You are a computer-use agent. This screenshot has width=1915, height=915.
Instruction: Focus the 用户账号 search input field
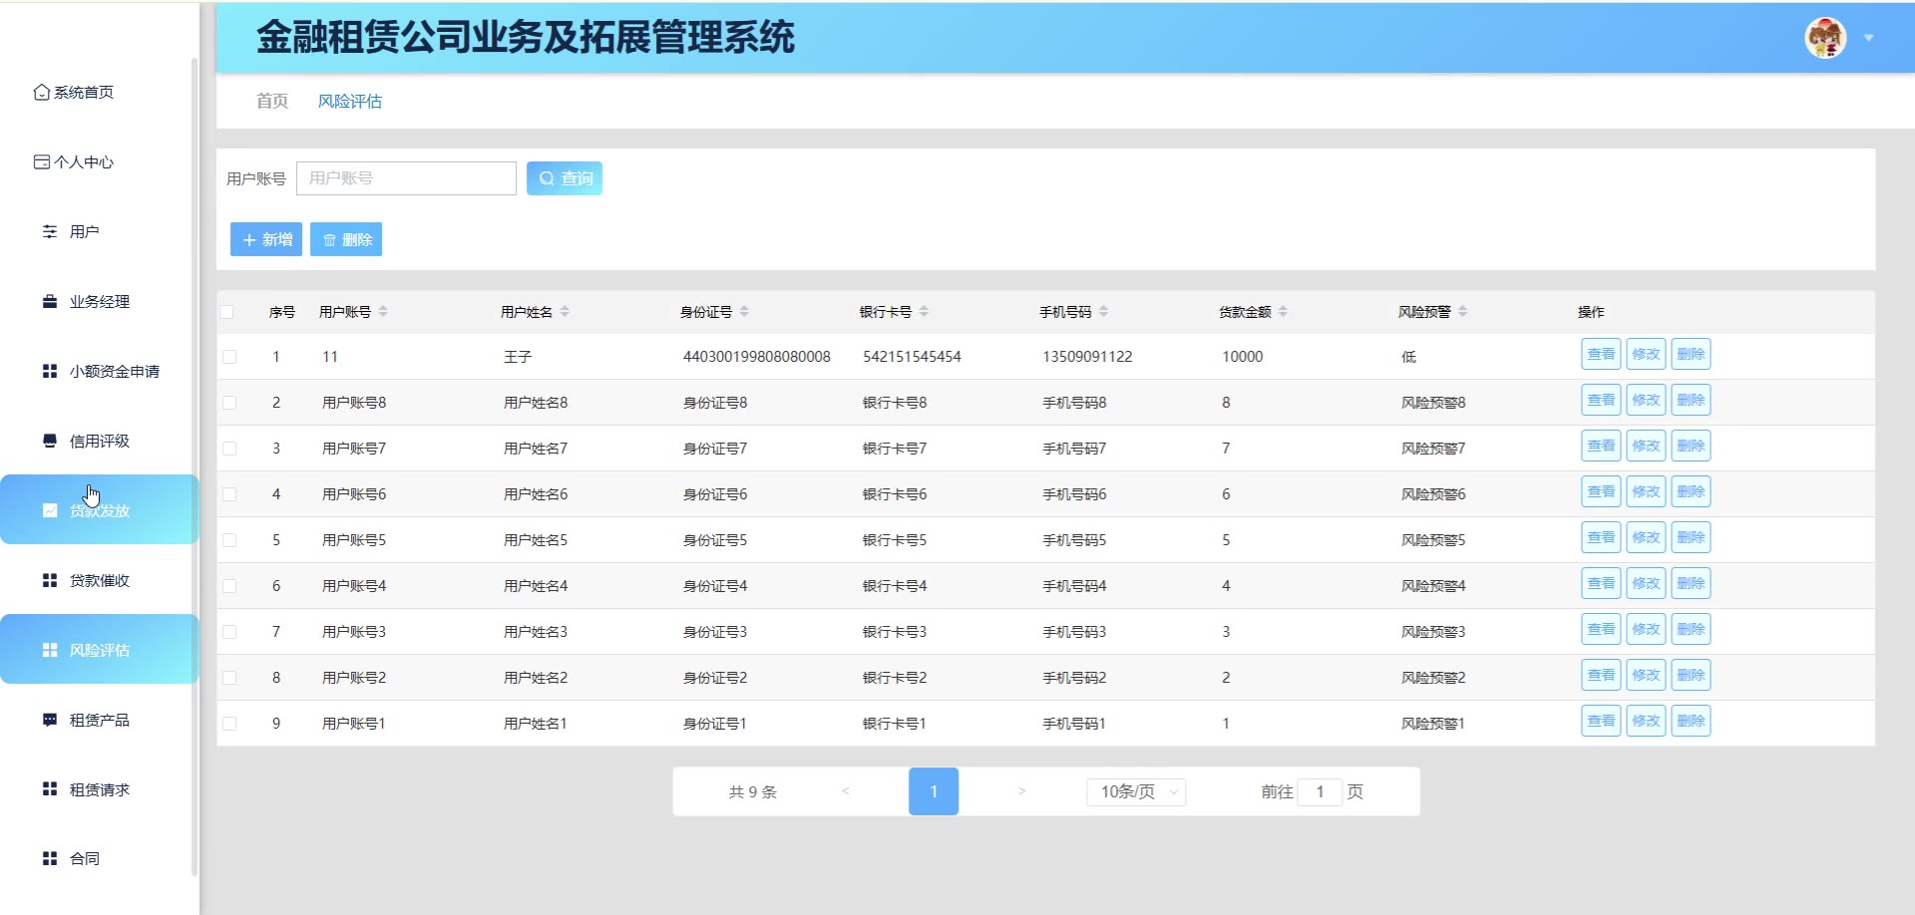[x=406, y=178]
